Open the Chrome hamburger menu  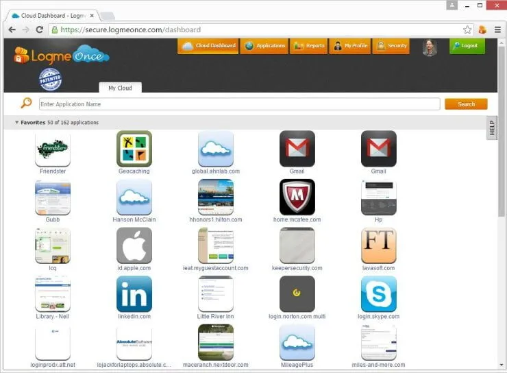497,29
